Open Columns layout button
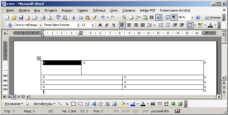The width and height of the screenshot is (228, 115). 152,17
